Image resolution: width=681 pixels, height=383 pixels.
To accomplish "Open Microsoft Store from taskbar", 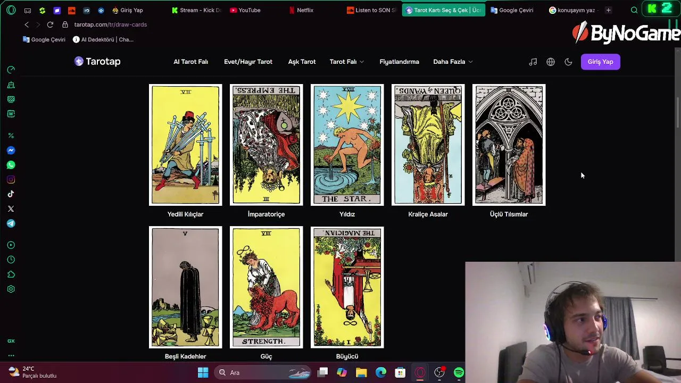I will point(400,372).
